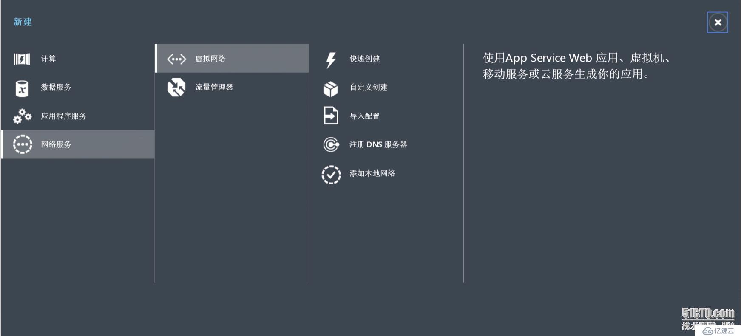Choose 网络服务 category
Image resolution: width=741 pixels, height=336 pixels.
[78, 144]
